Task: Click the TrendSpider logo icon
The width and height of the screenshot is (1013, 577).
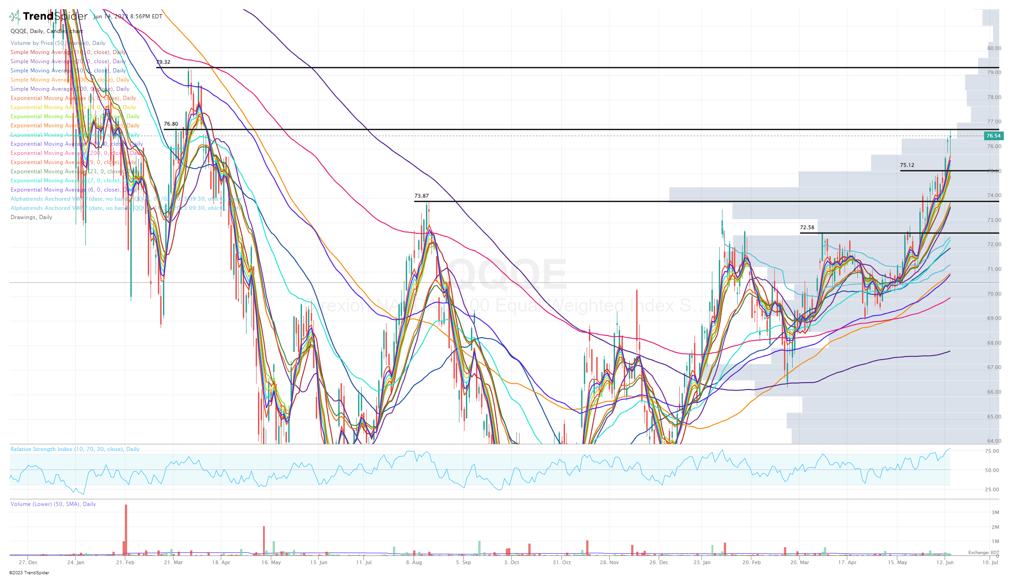Action: click(x=15, y=16)
